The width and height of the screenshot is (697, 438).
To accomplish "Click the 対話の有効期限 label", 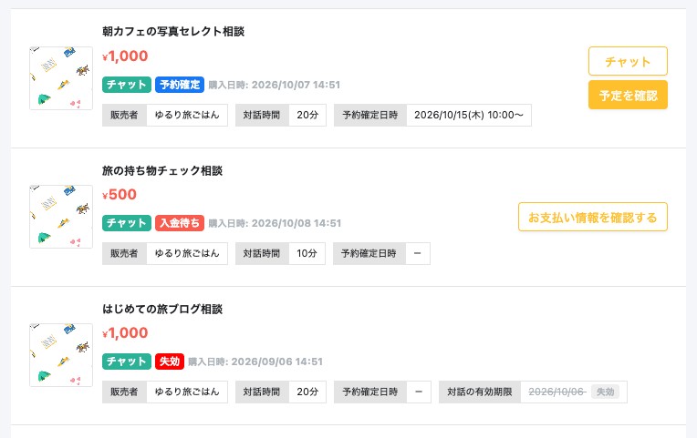I will (480, 392).
